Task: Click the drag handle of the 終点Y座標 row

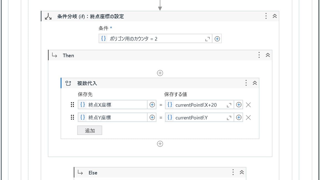Action: (x=73, y=117)
